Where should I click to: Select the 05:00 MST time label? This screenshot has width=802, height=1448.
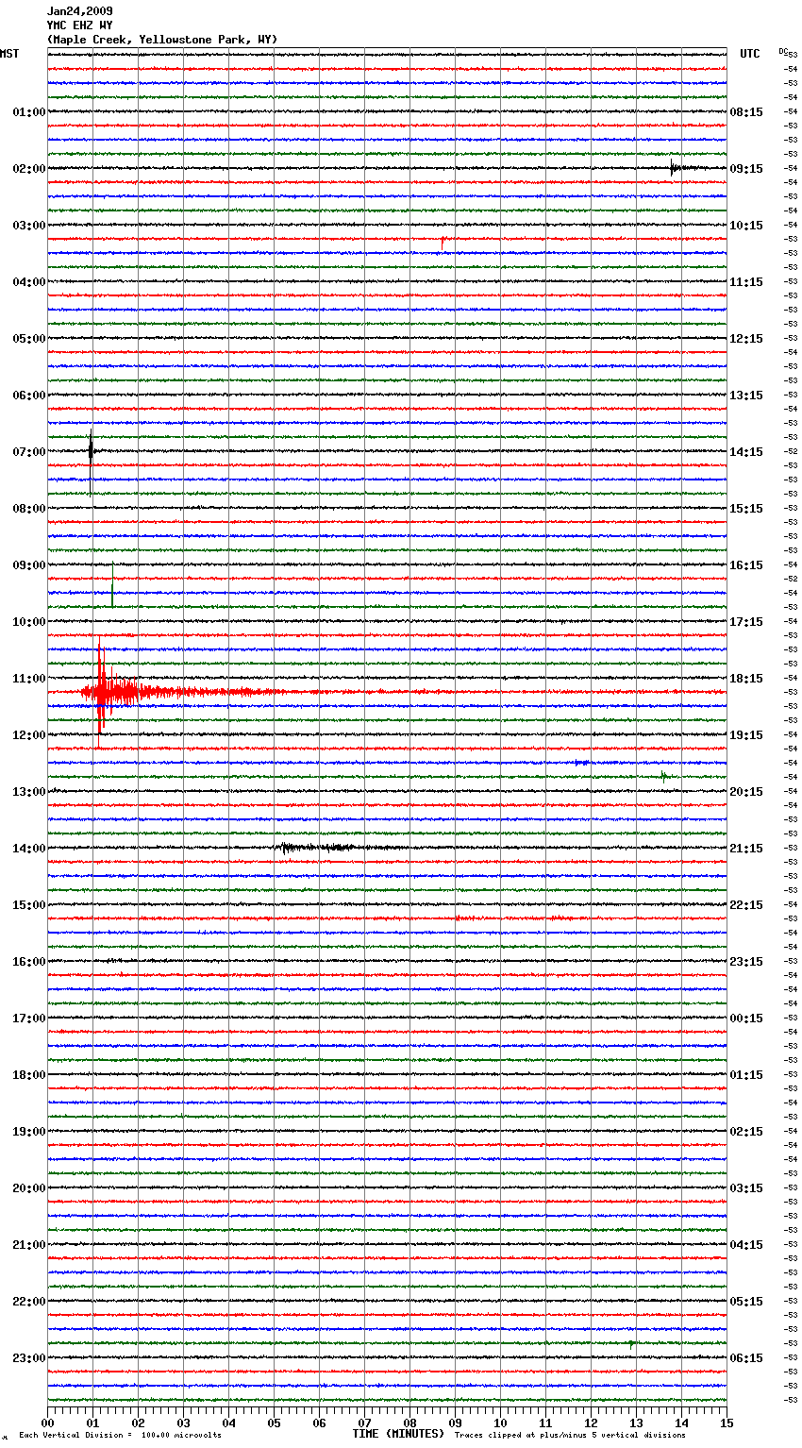[29, 339]
